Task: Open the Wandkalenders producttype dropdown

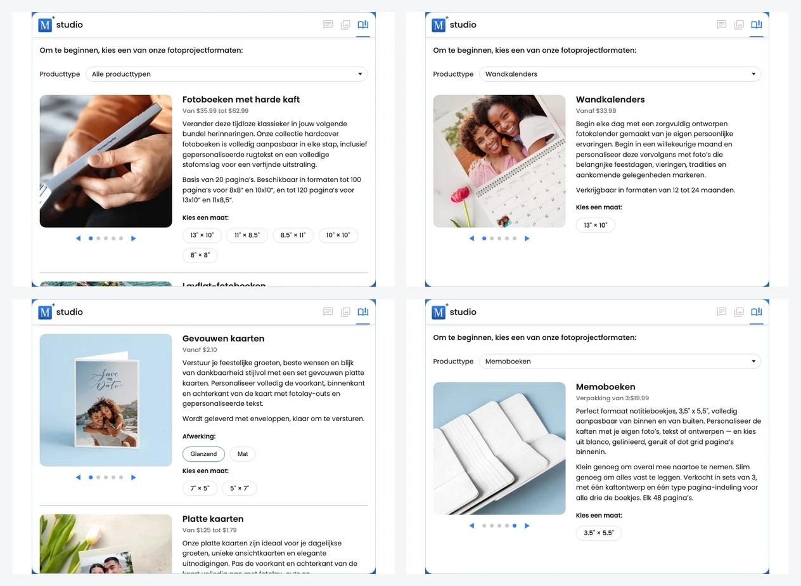Action: pyautogui.click(x=620, y=74)
